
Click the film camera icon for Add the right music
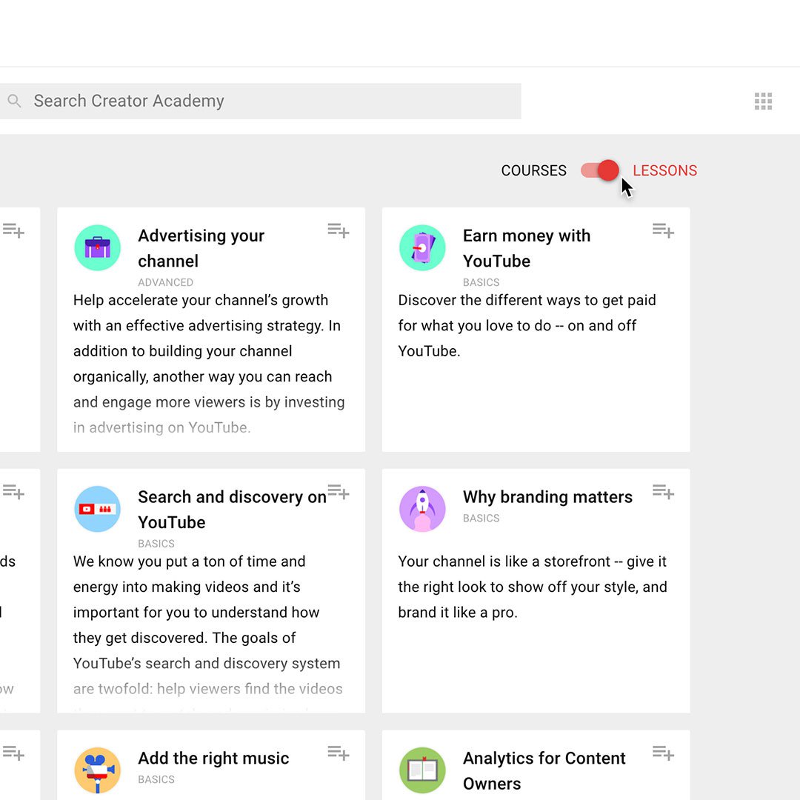pos(98,770)
